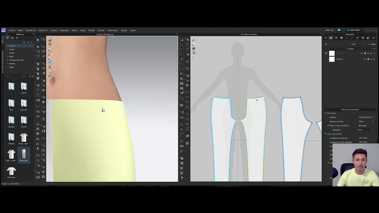Click the third icon in 2D view options

tap(194, 49)
